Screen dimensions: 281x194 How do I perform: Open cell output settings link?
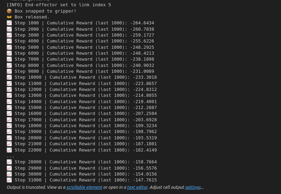click(193, 187)
